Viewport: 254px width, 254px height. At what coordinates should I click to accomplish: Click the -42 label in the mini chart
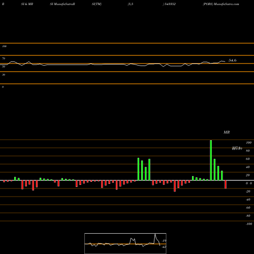point(164,247)
